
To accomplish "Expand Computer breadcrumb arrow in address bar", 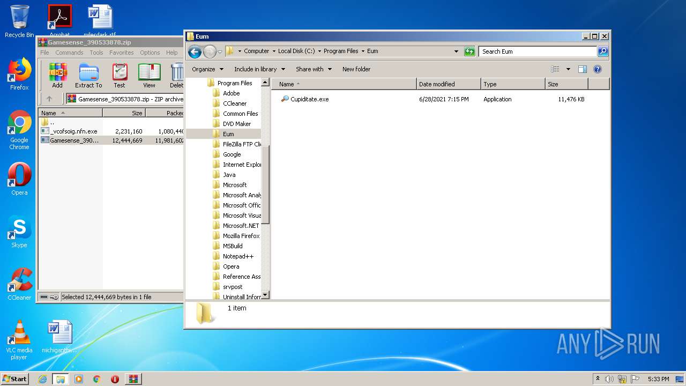I will [x=274, y=51].
